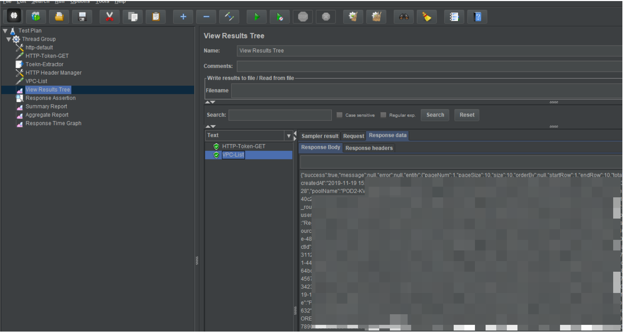Click the binoculars Search icon
Viewport: 627px width, 333px height.
(404, 16)
